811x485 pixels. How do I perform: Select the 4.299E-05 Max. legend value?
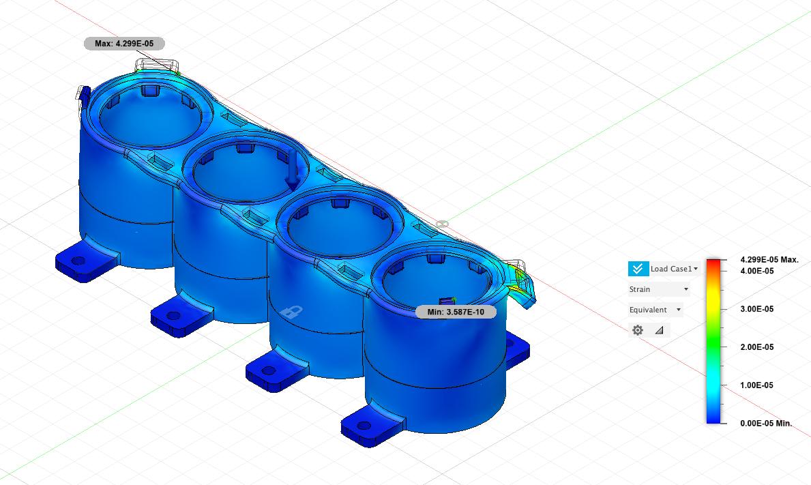coord(769,260)
